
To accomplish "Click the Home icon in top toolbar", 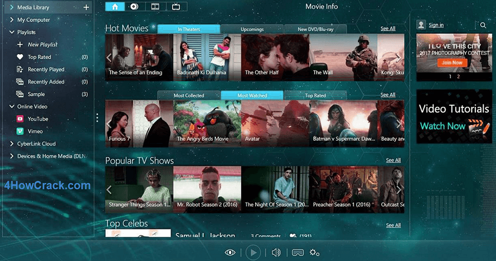I will (x=115, y=7).
